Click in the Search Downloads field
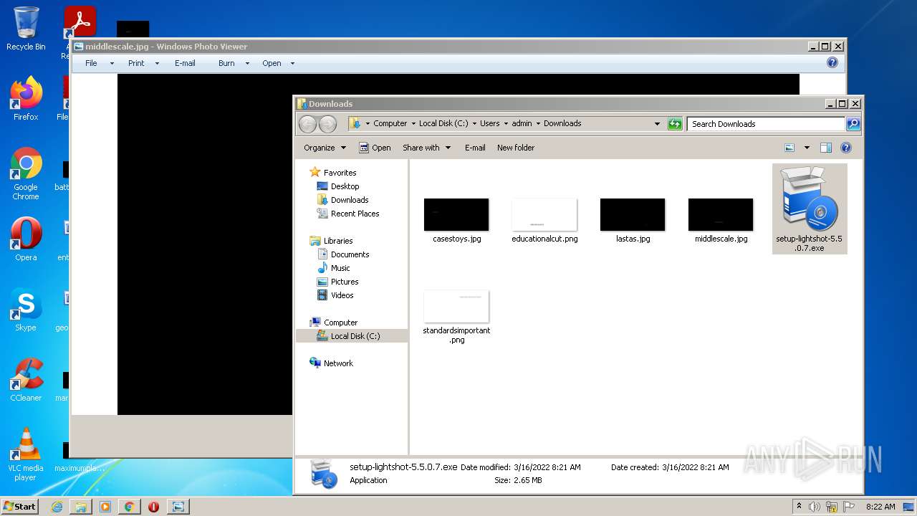Screen dimensions: 917x516 [765, 124]
